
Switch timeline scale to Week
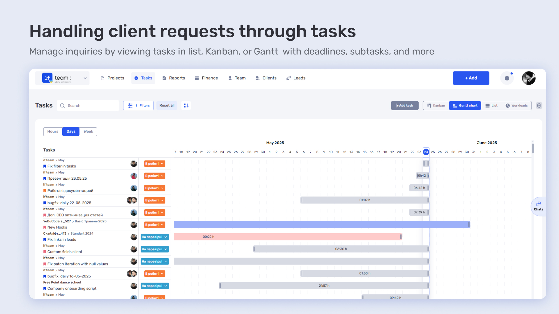point(88,131)
